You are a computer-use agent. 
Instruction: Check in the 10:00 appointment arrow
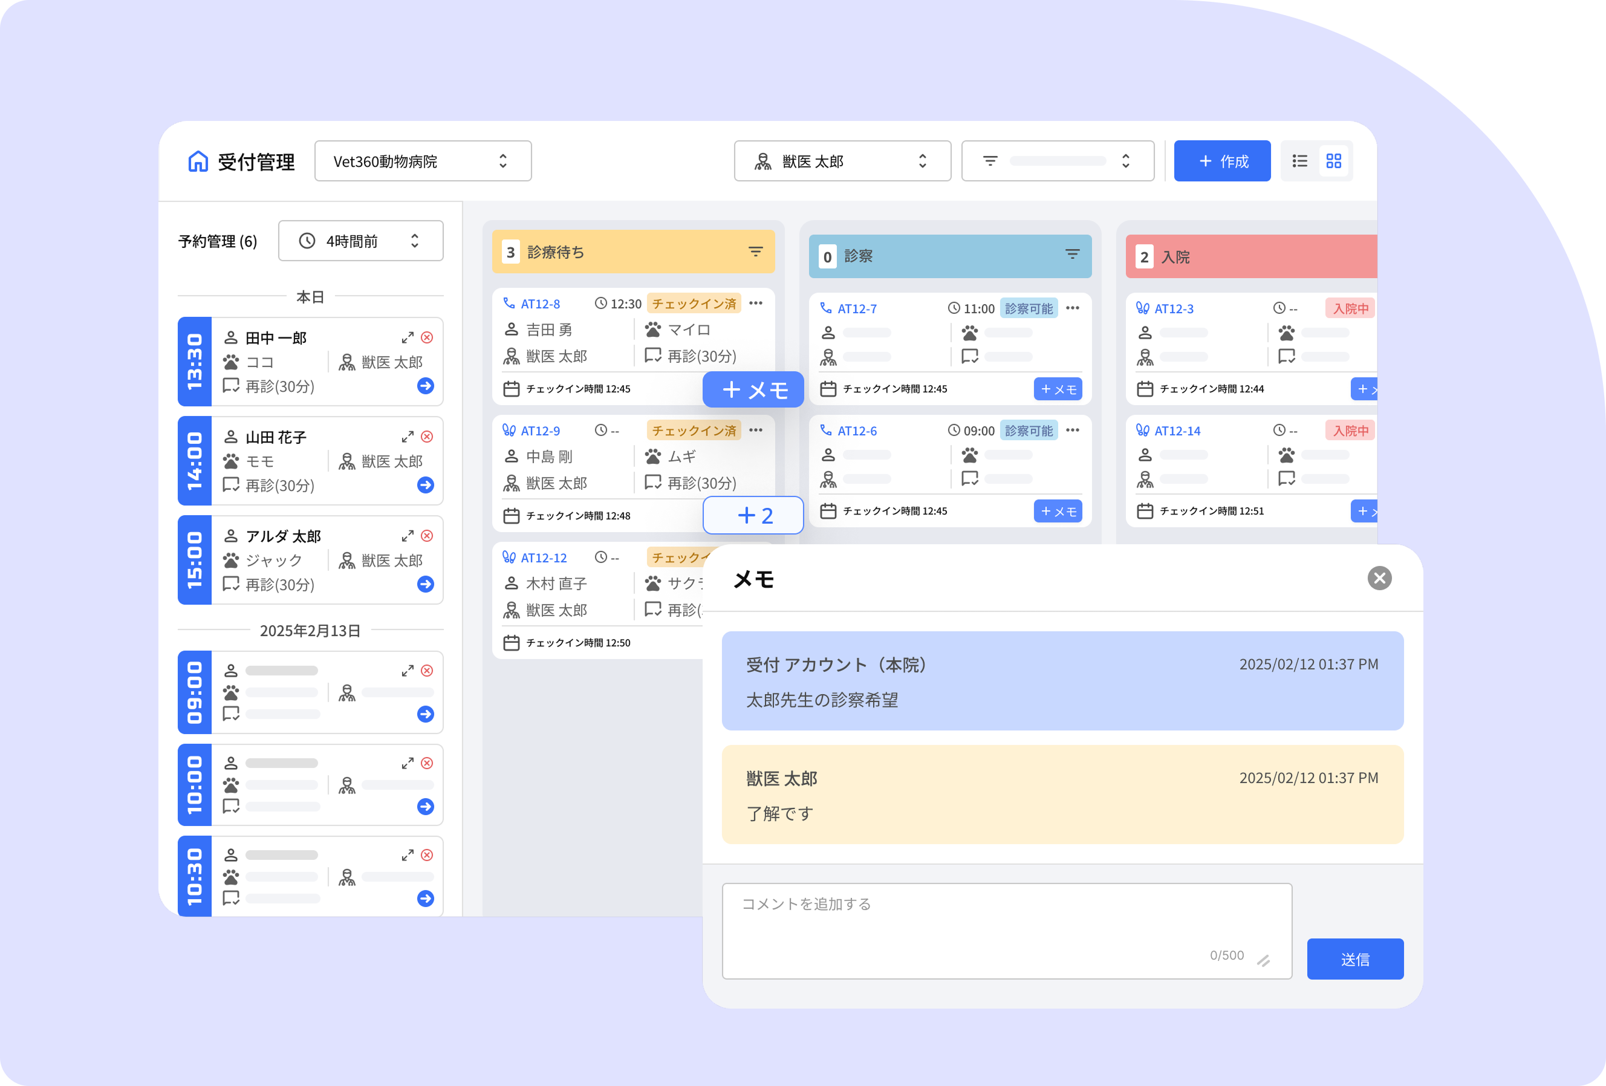pyautogui.click(x=426, y=806)
